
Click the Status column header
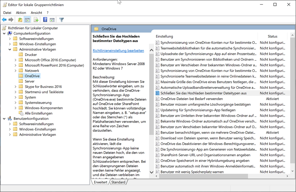[x=272, y=36]
